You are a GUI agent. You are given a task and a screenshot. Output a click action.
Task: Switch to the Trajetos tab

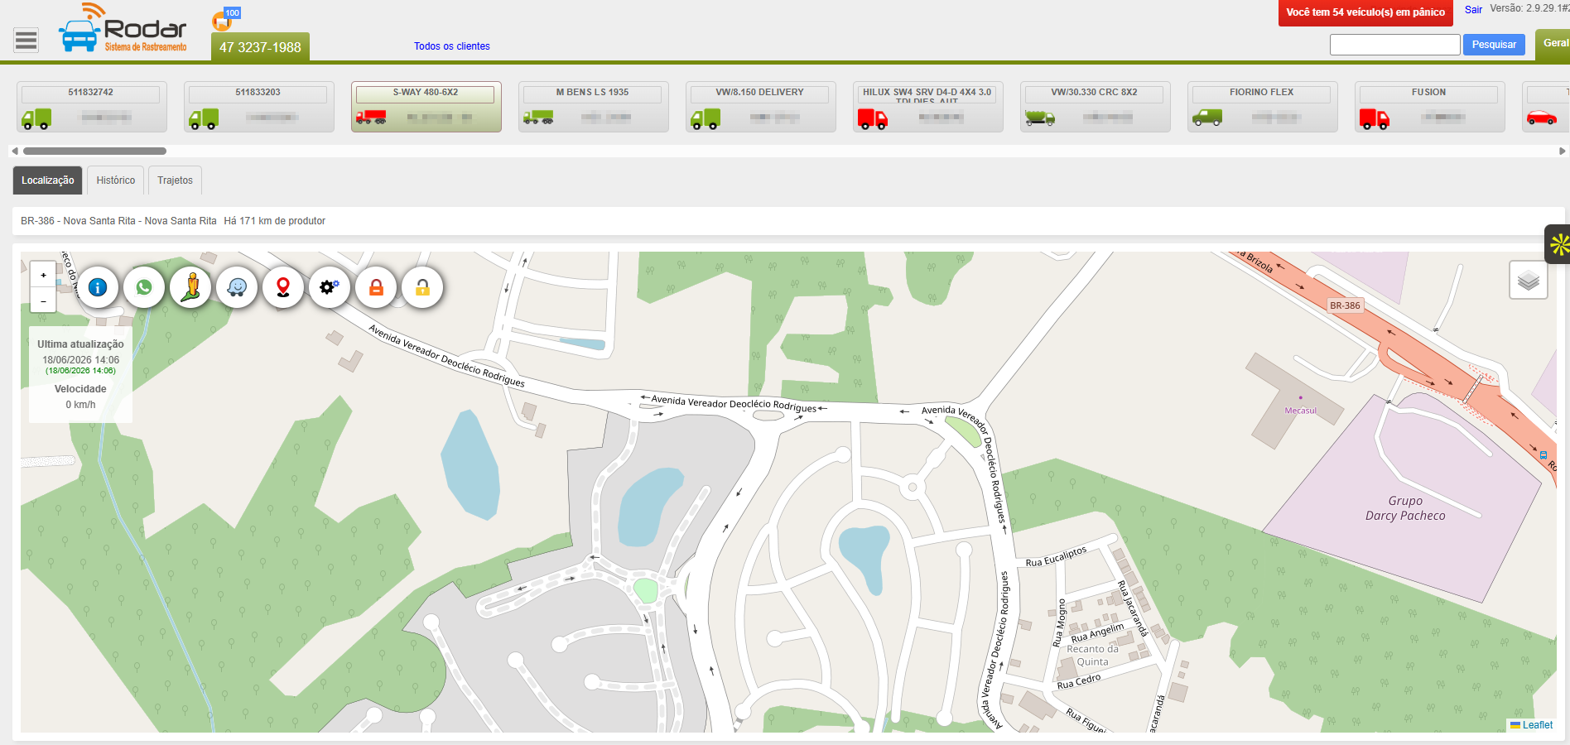[175, 180]
